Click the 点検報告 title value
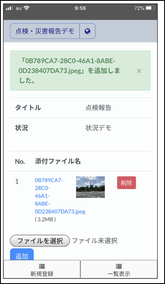The image size is (165, 284). pyautogui.click(x=98, y=108)
